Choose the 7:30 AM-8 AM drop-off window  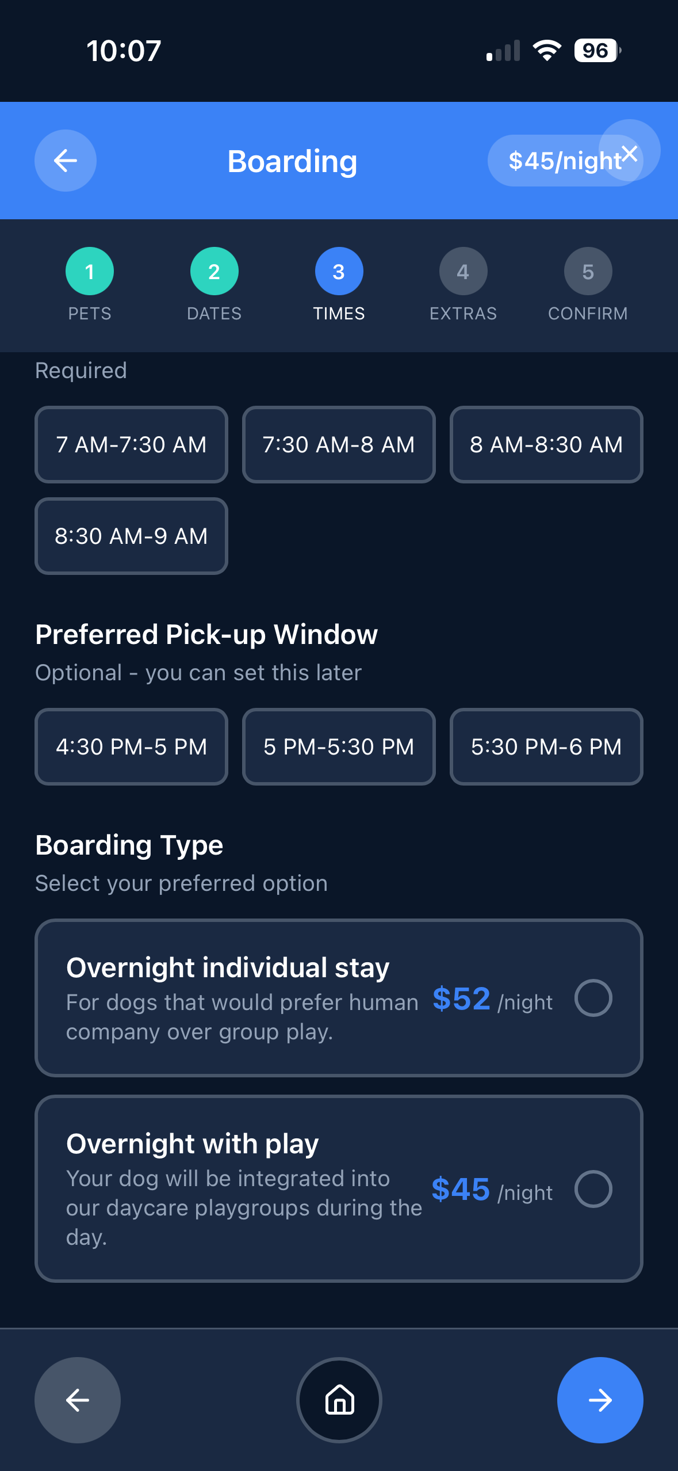pos(339,444)
